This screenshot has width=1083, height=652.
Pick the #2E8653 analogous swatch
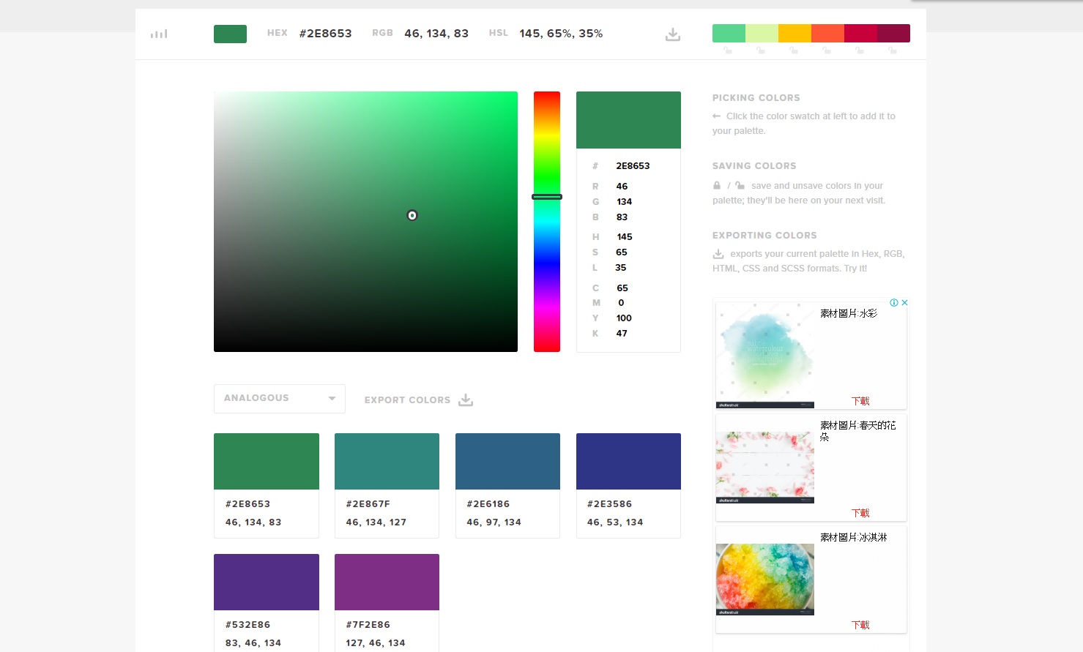coord(267,461)
